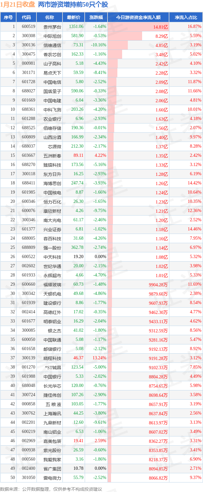Click the 代码 column header
The image size is (203, 492).
pos(26,17)
